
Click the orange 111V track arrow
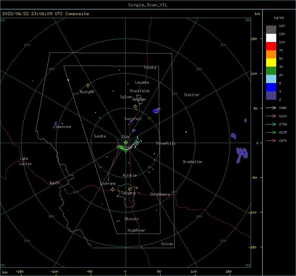click(x=271, y=116)
